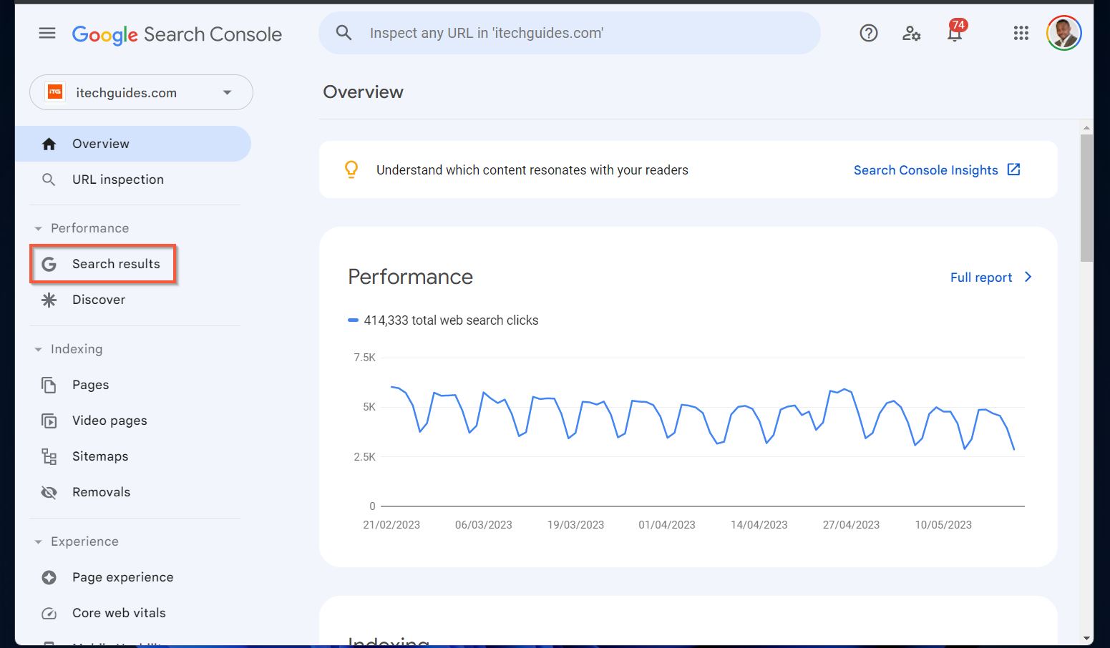Open the account profile avatar
Viewport: 1110px width, 648px height.
(x=1064, y=33)
